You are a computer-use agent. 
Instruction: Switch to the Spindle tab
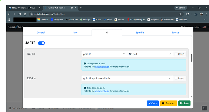140,32
